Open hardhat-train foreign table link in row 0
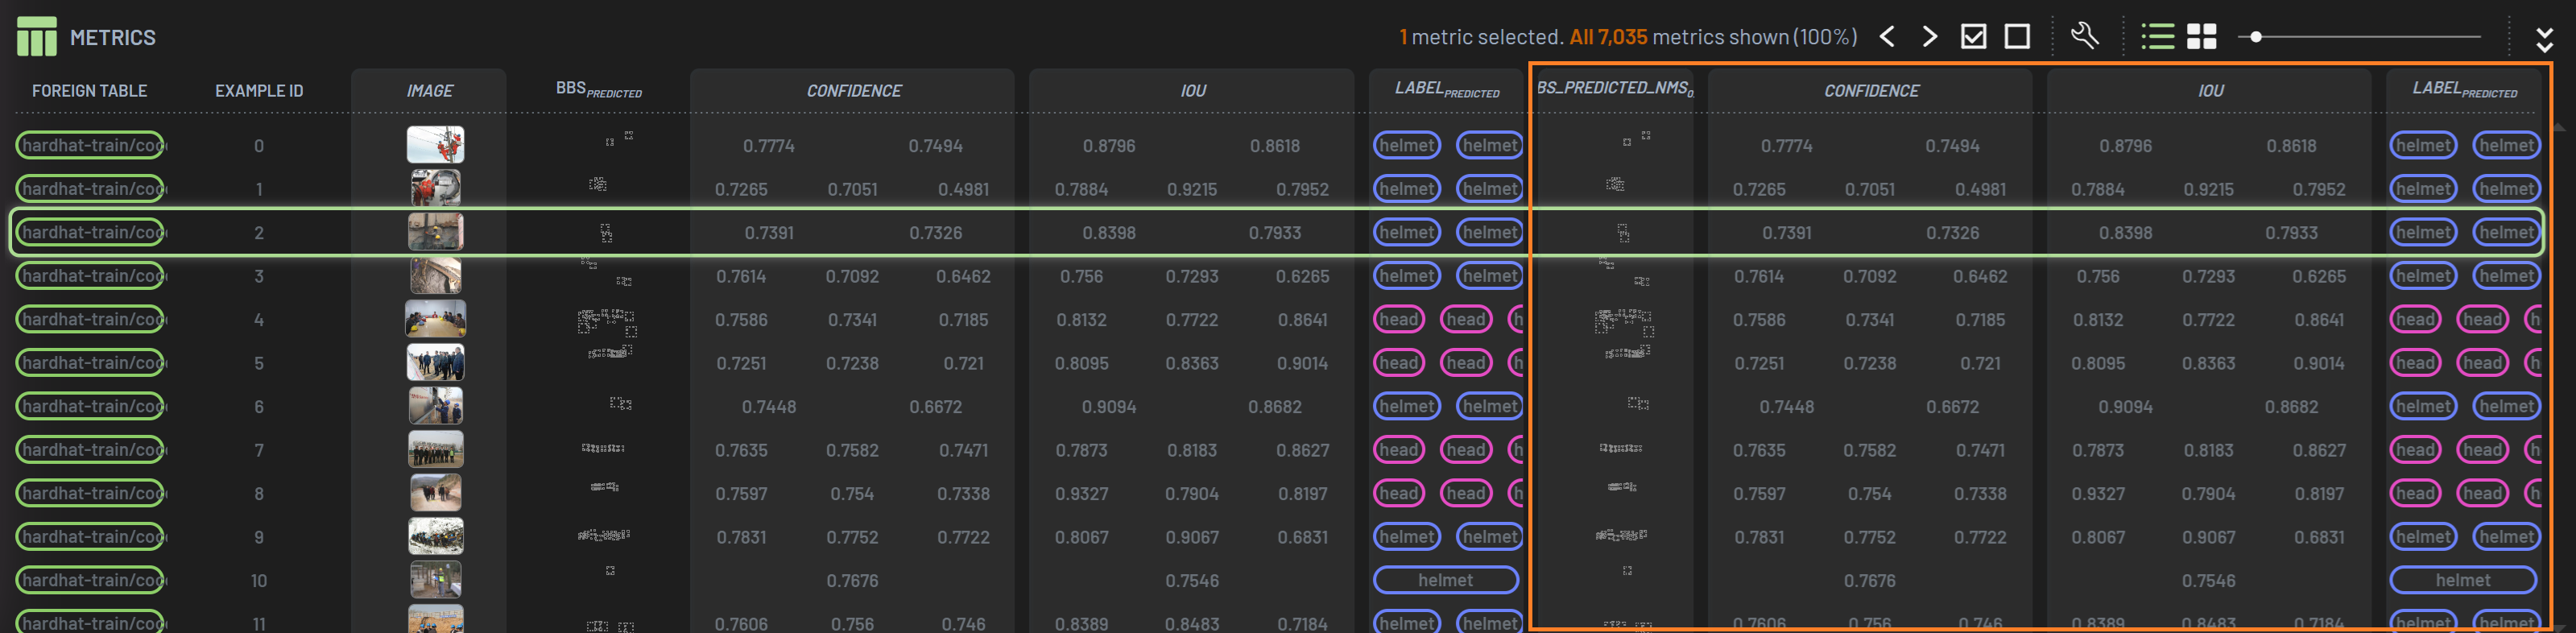Image resolution: width=2576 pixels, height=633 pixels. pyautogui.click(x=90, y=146)
